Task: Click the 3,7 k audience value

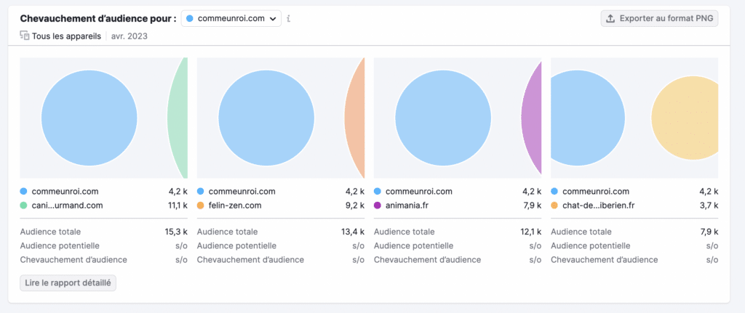Action: pos(709,206)
